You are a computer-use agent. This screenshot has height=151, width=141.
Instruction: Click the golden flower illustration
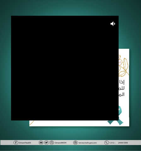124,65
